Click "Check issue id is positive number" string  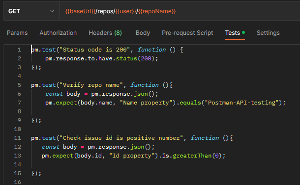click(121, 138)
